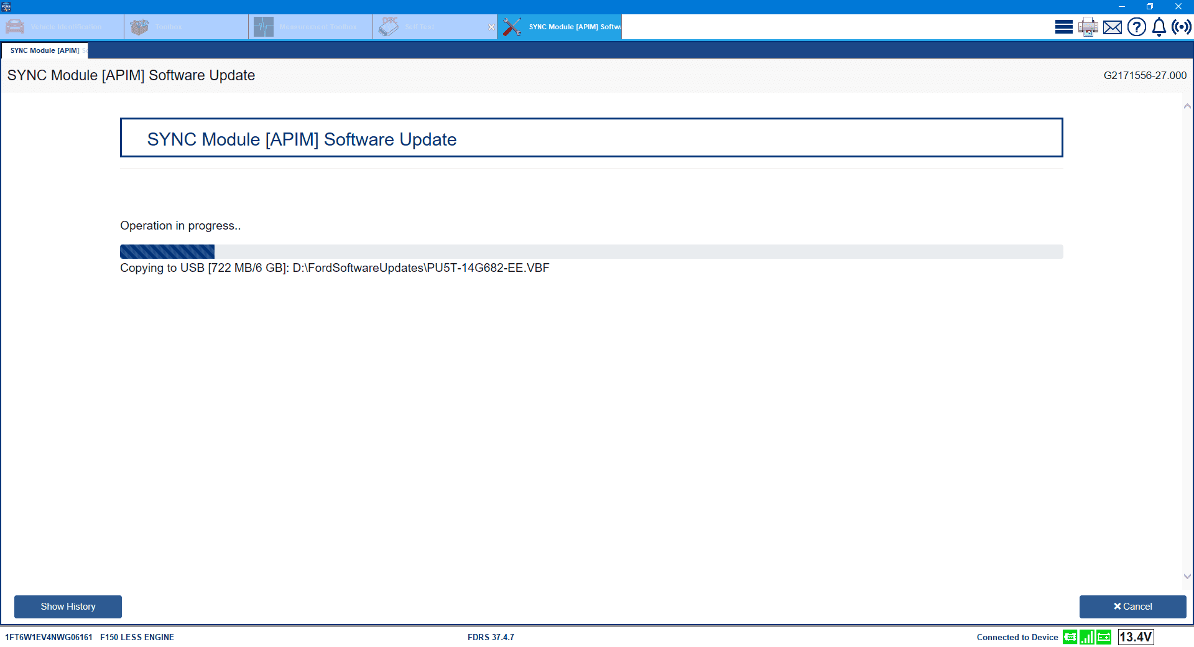Viewport: 1194px width, 647px height.
Task: Open the Measurement Toolbox tab
Action: click(311, 27)
